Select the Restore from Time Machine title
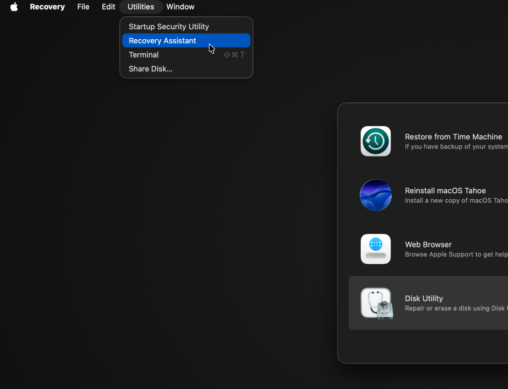The image size is (508, 389). coord(453,137)
